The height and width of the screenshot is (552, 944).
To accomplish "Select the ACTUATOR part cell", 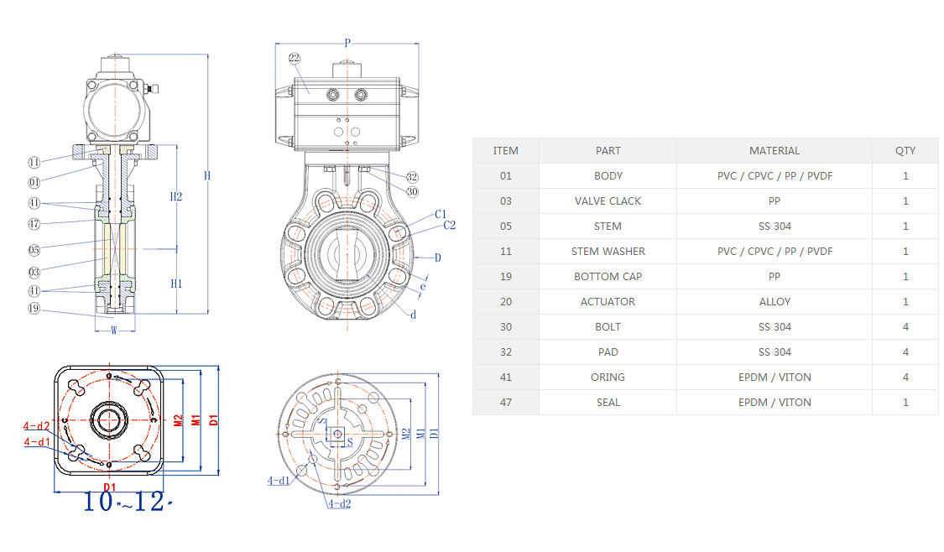I will click(x=608, y=302).
